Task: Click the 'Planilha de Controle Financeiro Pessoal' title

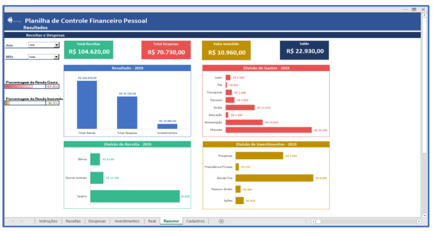Action: [86, 21]
